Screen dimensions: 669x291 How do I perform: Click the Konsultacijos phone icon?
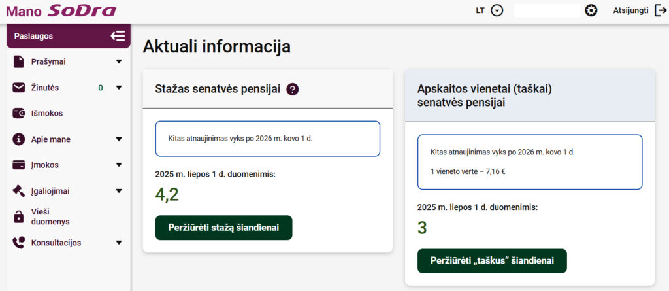tap(18, 243)
